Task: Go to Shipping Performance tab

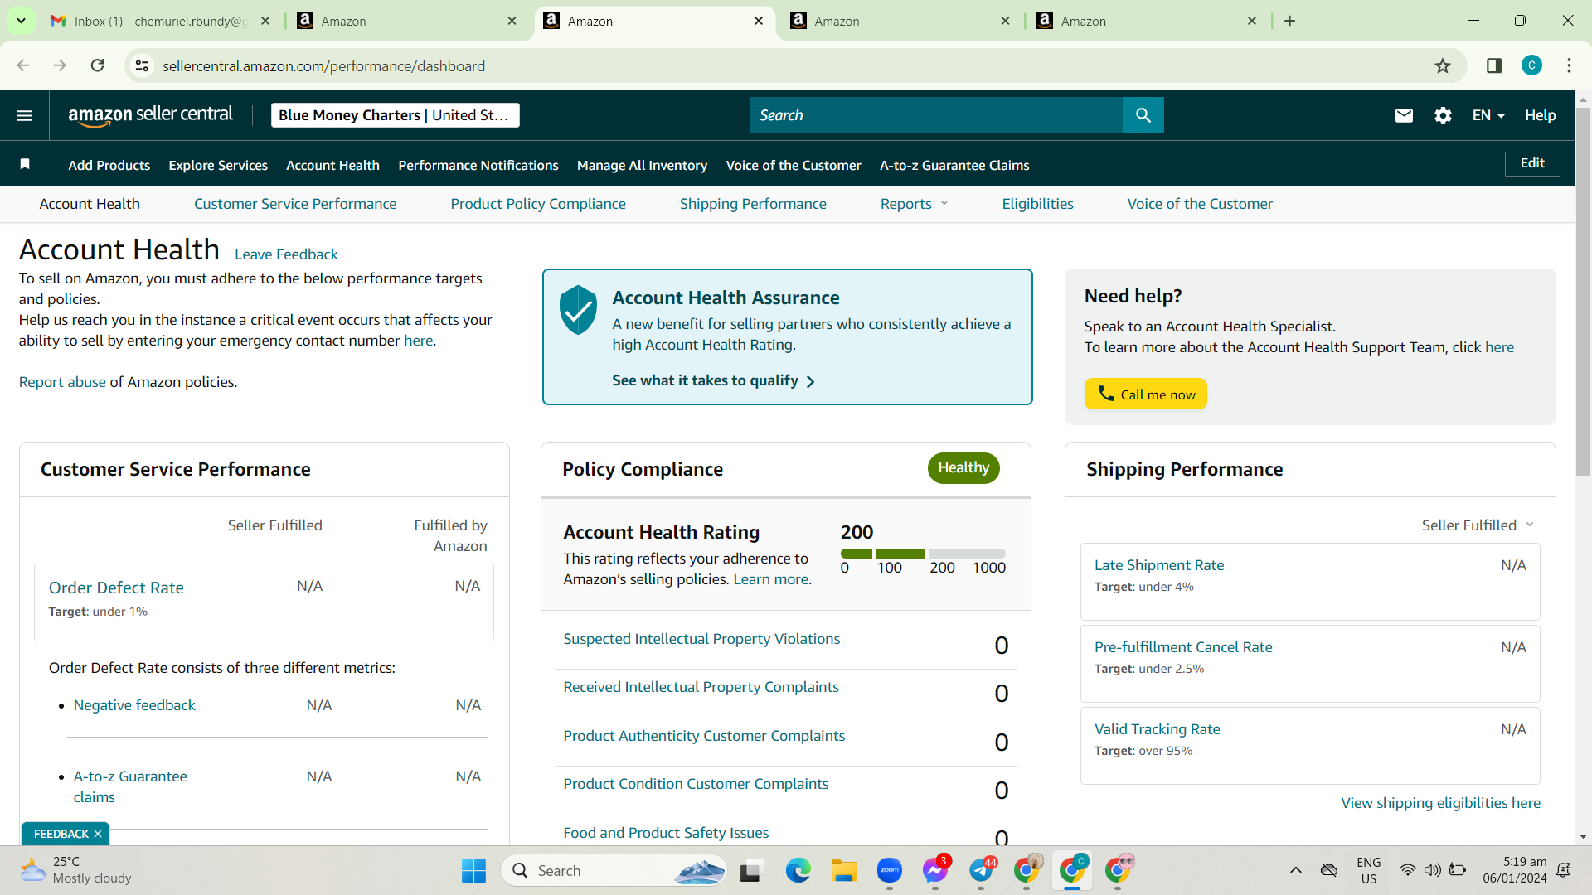Action: (753, 204)
